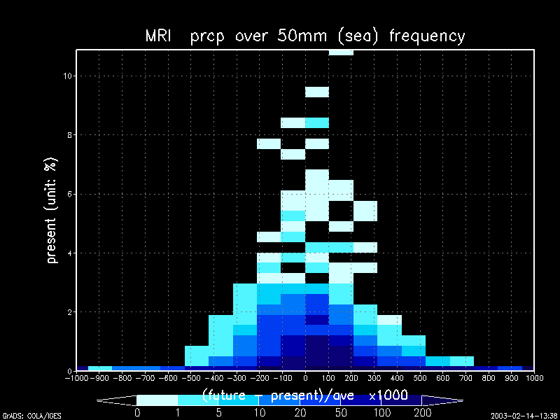Click the '200' label under the color bar
560x420 pixels.
pyautogui.click(x=421, y=413)
